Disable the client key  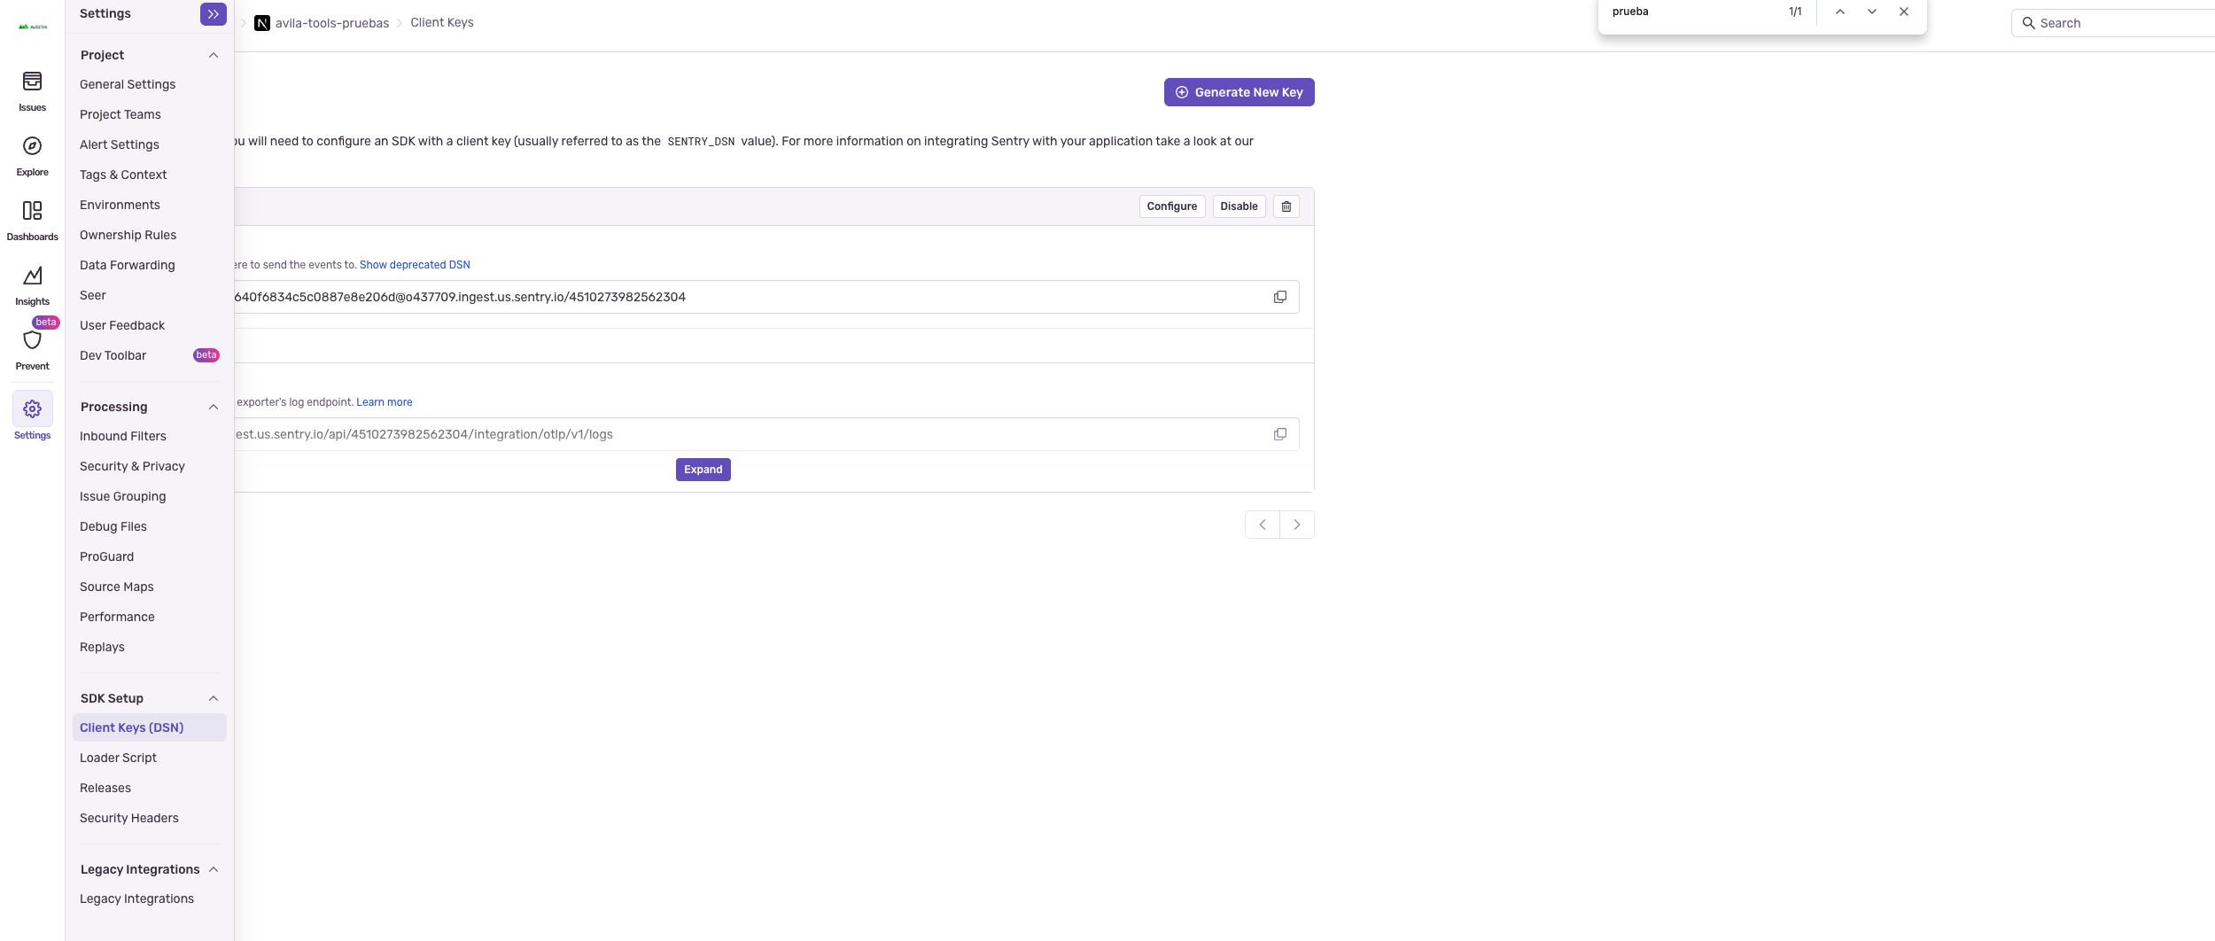tap(1238, 206)
